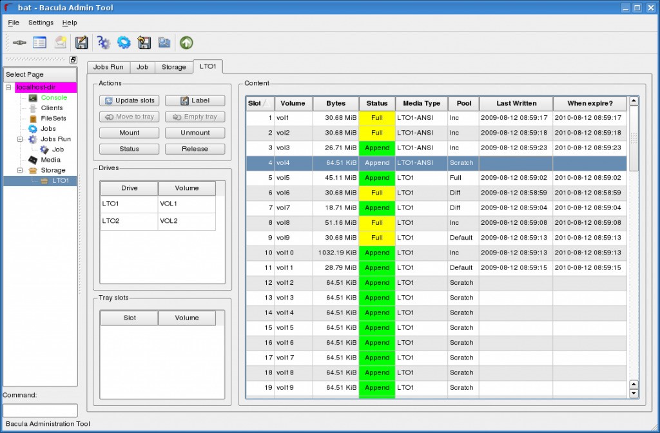Image resolution: width=660 pixels, height=433 pixels.
Task: Open the Settings menu
Action: [x=41, y=23]
